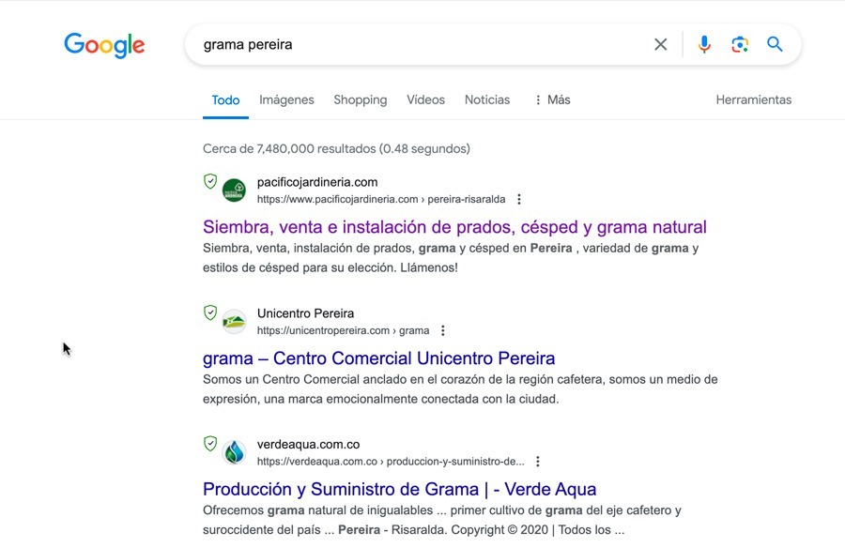Screen dimensions: 845x548
Task: Switch to the Imágenes tab
Action: [x=286, y=100]
